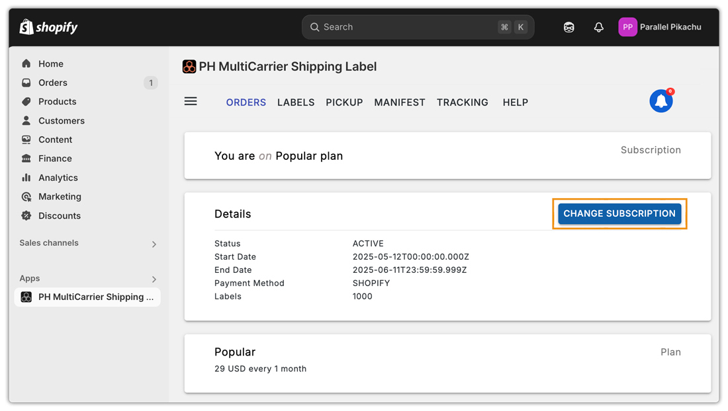Open Parallel Pikachu account menu
The height and width of the screenshot is (411, 728).
(660, 27)
